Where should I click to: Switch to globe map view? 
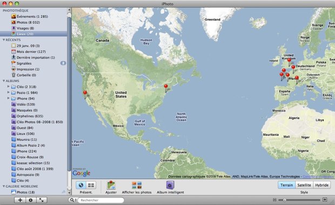pos(81,185)
